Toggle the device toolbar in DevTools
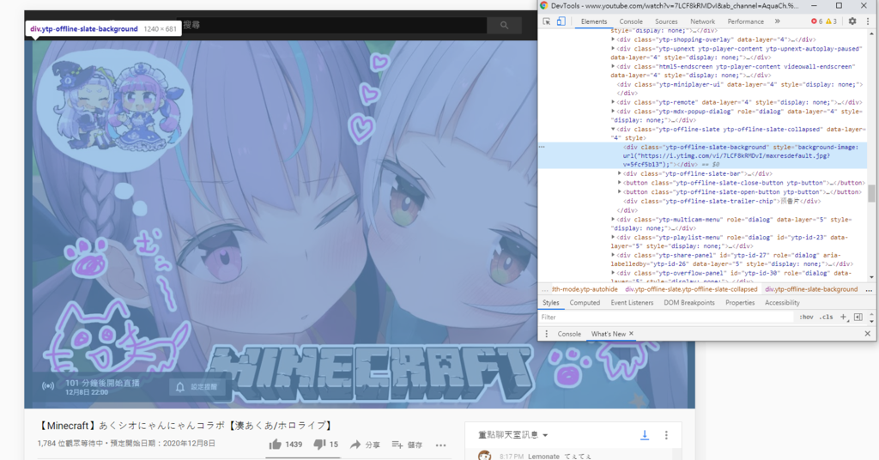The image size is (879, 460). [x=561, y=21]
